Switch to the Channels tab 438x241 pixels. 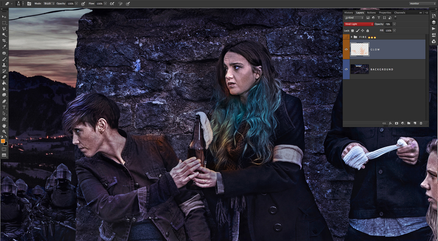click(x=400, y=13)
